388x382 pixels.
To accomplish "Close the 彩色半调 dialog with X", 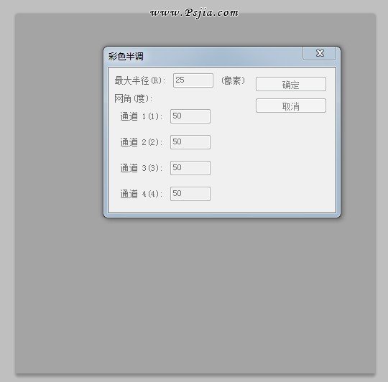I will pos(319,53).
